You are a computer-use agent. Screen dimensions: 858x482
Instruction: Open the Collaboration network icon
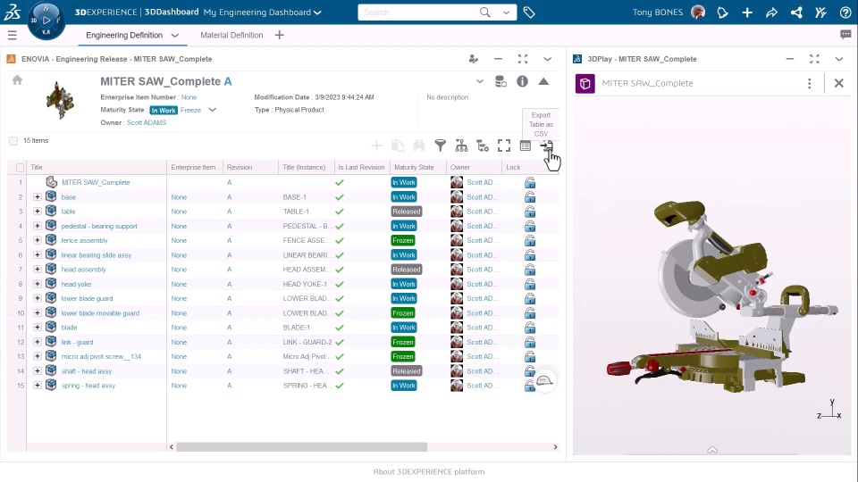[796, 12]
